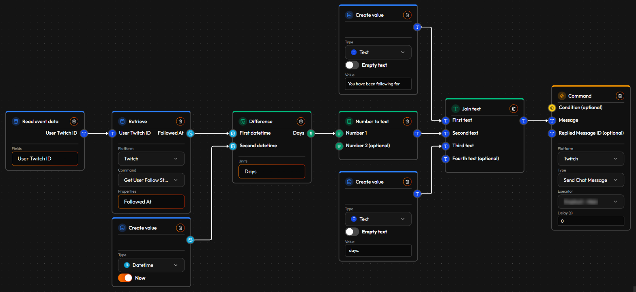Delete the Join text node
636x292 pixels.
coord(514,109)
